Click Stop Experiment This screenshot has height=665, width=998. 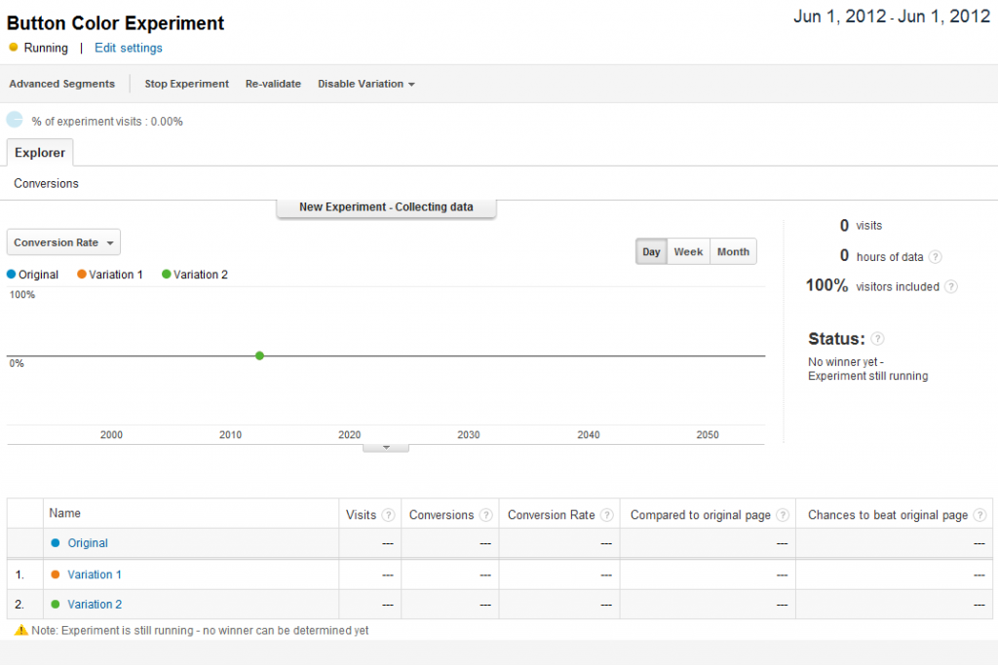click(186, 84)
